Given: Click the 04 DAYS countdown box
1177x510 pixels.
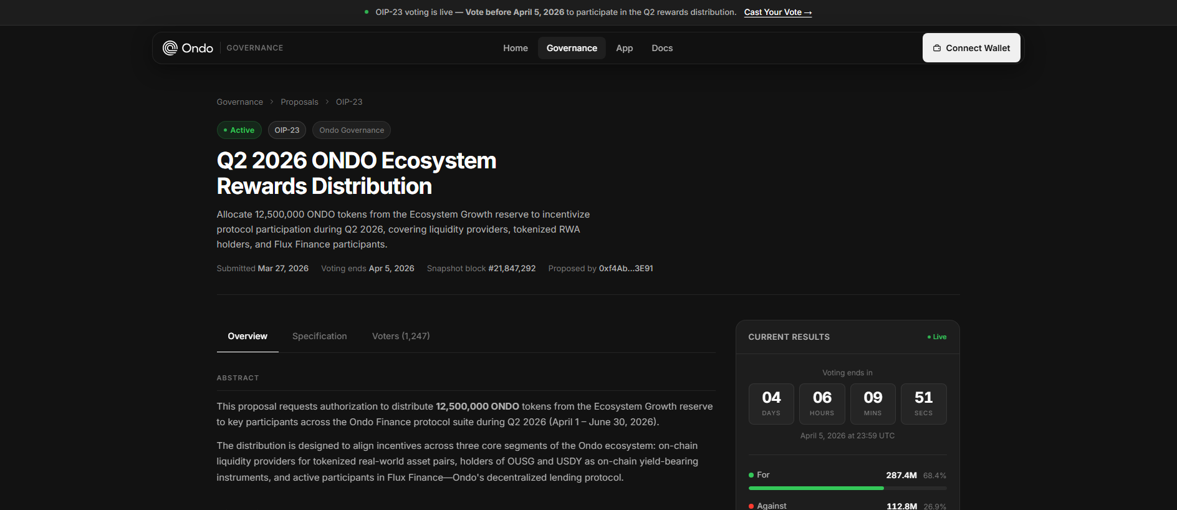Looking at the screenshot, I should (771, 404).
